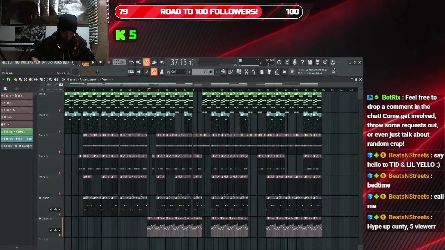This screenshot has width=445, height=250.
Task: Open the audio editor scissors icon
Action: pyautogui.click(x=287, y=62)
